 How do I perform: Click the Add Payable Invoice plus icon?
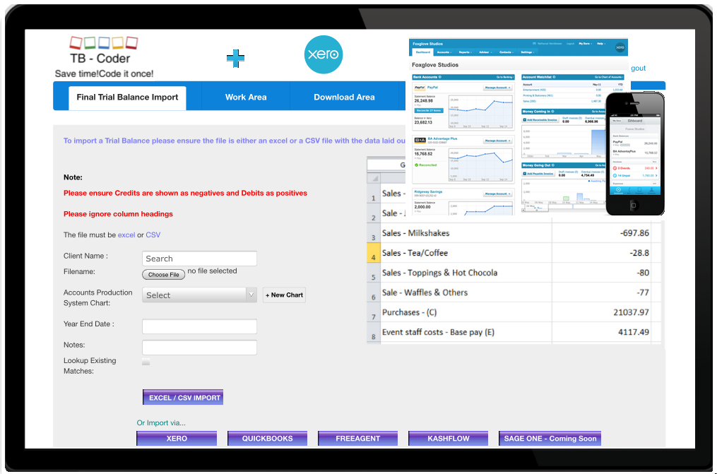coord(524,173)
